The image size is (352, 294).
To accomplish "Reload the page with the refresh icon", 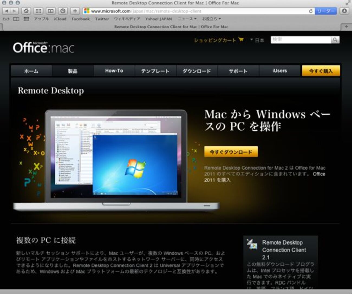I will pos(311,11).
